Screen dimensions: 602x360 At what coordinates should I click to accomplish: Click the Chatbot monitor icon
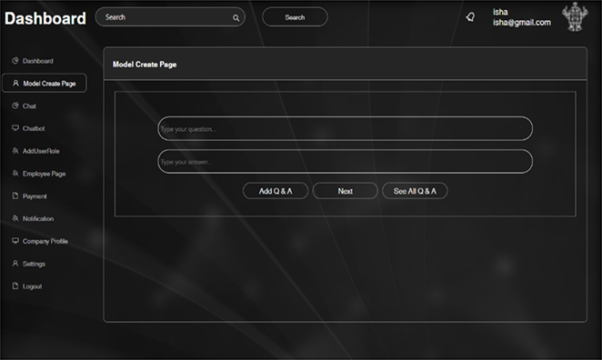click(15, 128)
